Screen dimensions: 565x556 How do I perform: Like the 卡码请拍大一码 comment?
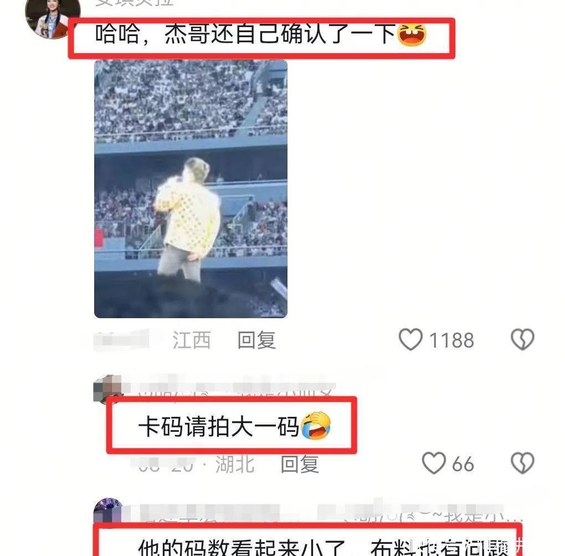click(434, 463)
